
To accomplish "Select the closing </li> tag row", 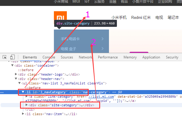I will pyautogui.click(x=30, y=110).
